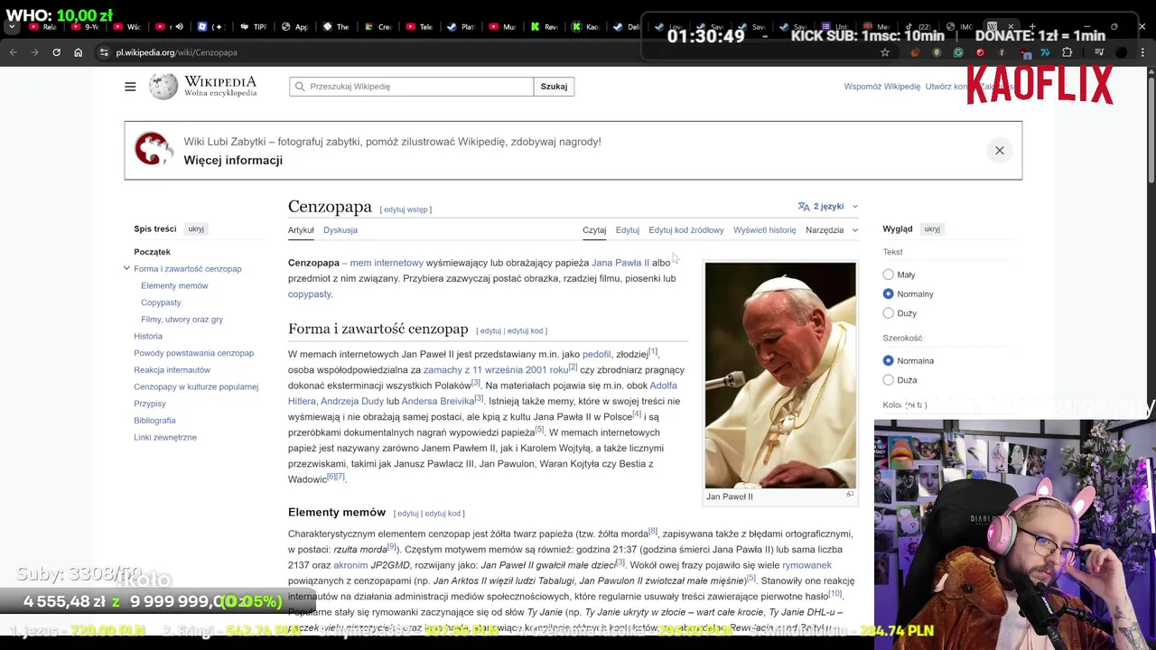Open the rymowanek link
Viewport: 1156px width, 650px height.
806,565
